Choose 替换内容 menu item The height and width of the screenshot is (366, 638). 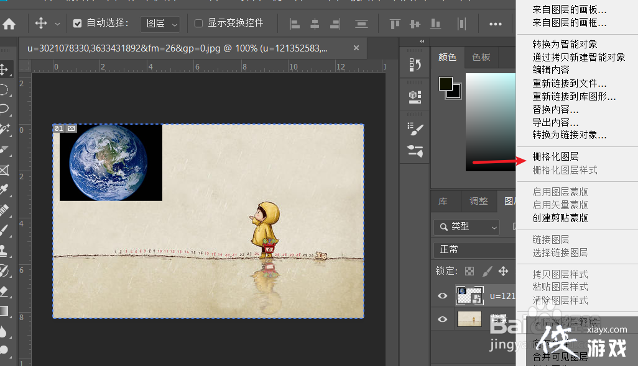point(555,110)
